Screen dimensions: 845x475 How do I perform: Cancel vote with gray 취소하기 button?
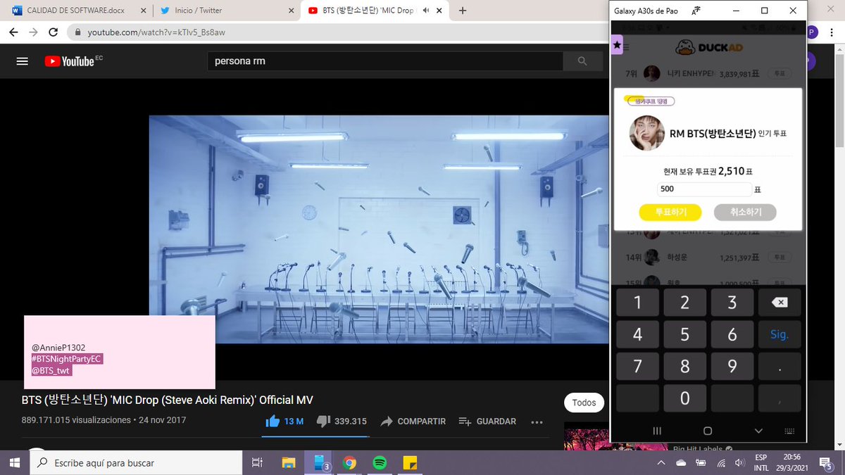tap(745, 212)
